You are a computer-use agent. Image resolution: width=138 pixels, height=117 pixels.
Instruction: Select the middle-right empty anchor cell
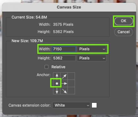(x=71, y=83)
